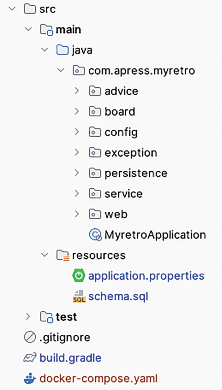Expand the persistence package
This screenshot has width=222, height=390.
pos(77,173)
